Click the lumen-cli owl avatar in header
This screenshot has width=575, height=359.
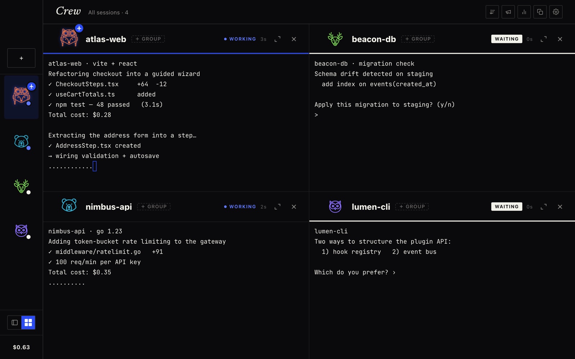pyautogui.click(x=335, y=206)
